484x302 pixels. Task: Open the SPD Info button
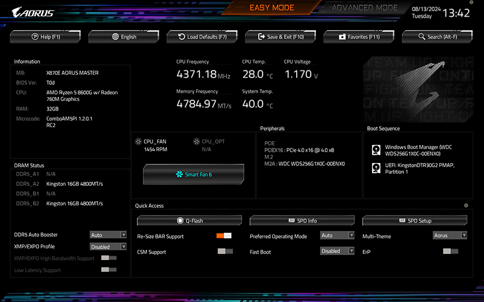click(302, 220)
